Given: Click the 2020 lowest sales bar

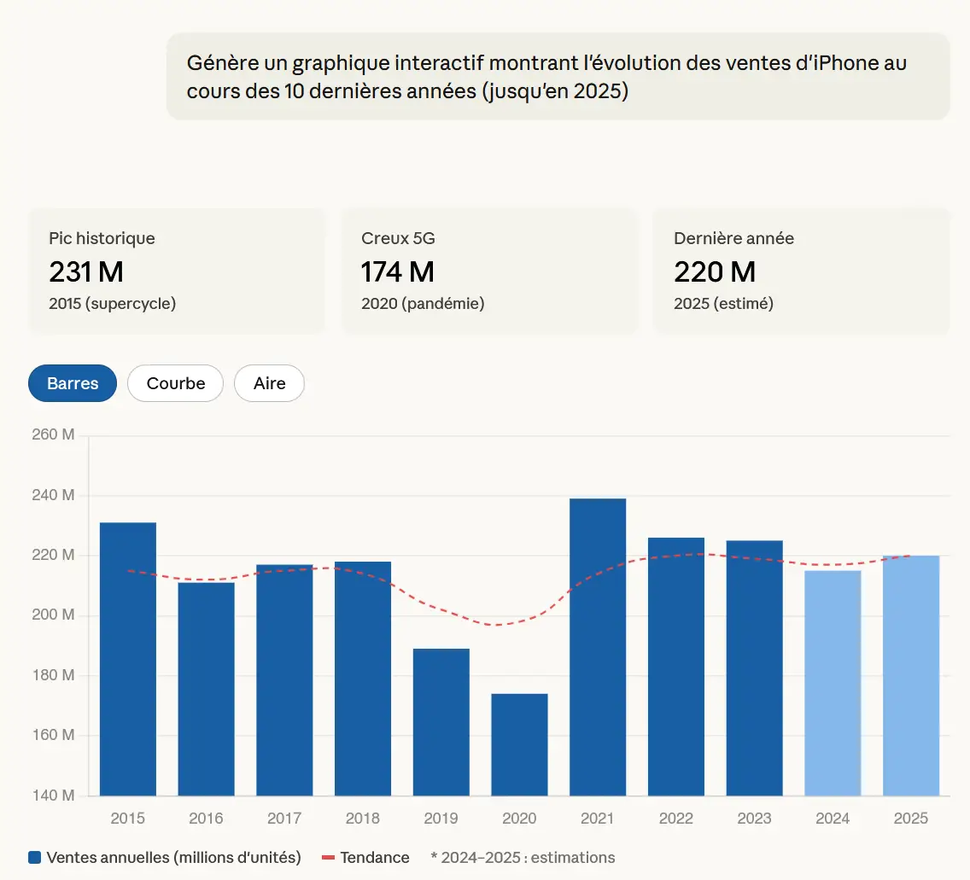Looking at the screenshot, I should point(520,744).
